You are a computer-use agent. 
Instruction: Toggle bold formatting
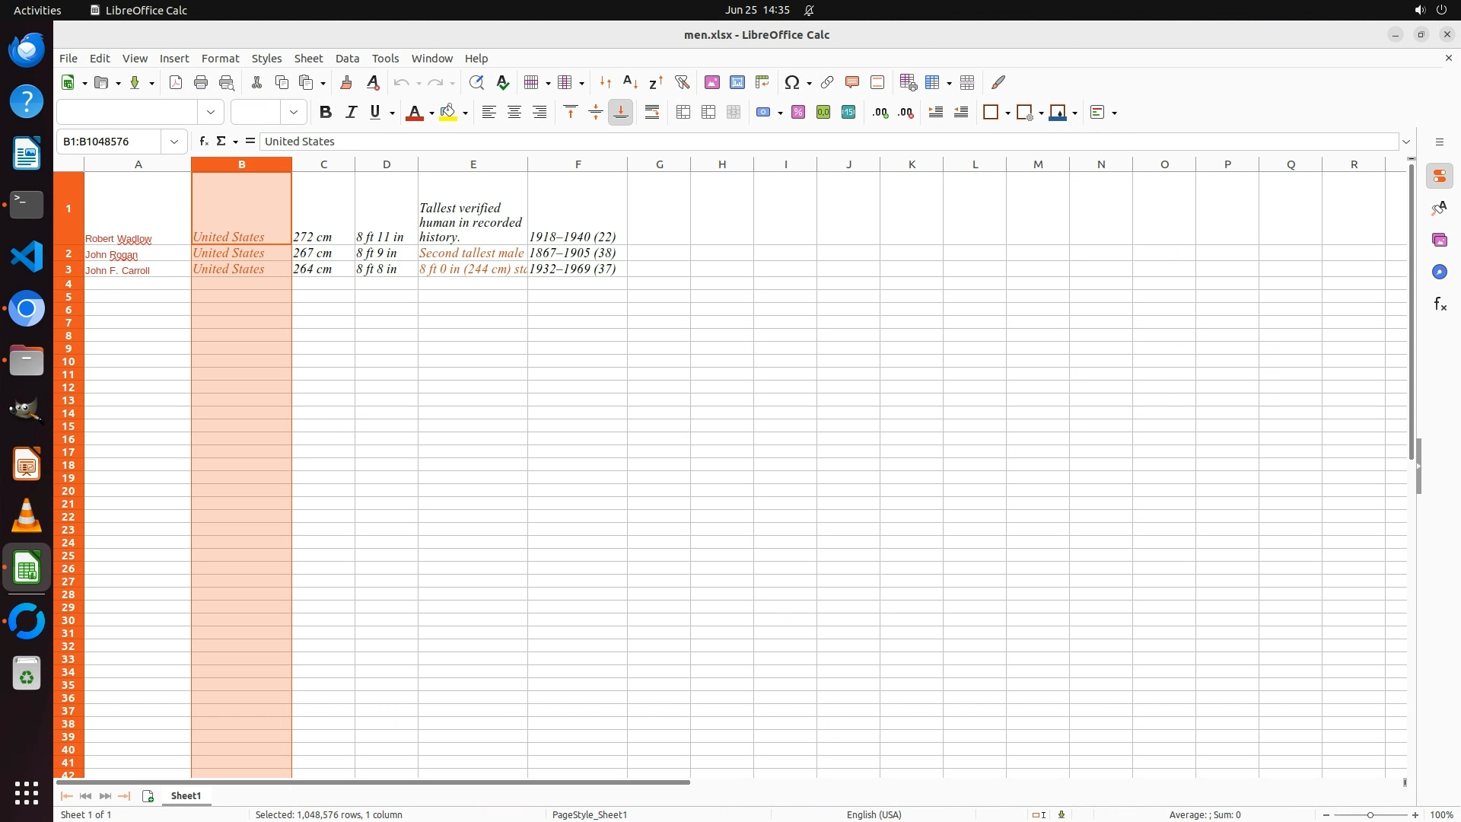point(326,113)
